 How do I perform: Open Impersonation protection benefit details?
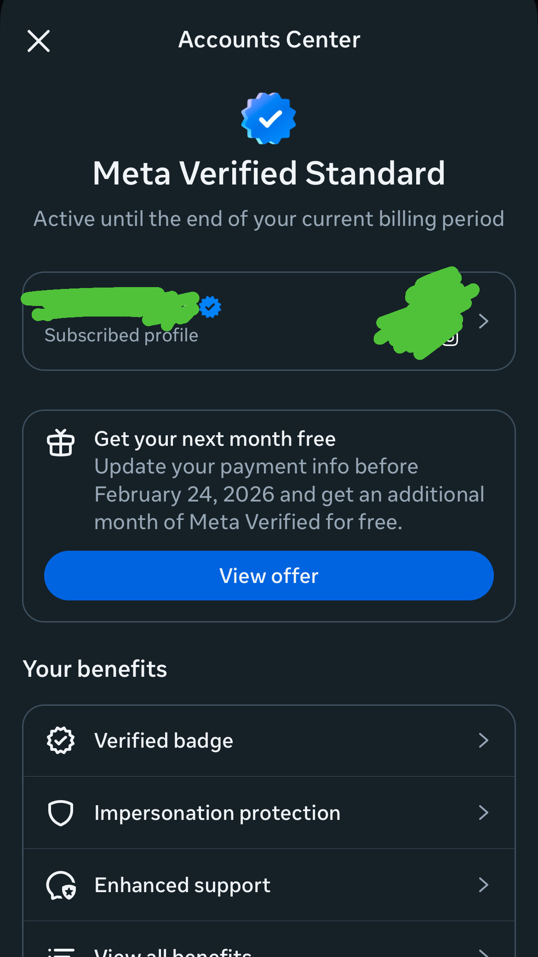point(217,813)
